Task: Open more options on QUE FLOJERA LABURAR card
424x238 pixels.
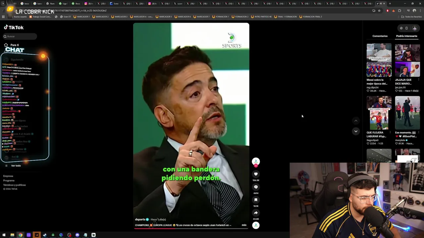Action: pos(390,133)
